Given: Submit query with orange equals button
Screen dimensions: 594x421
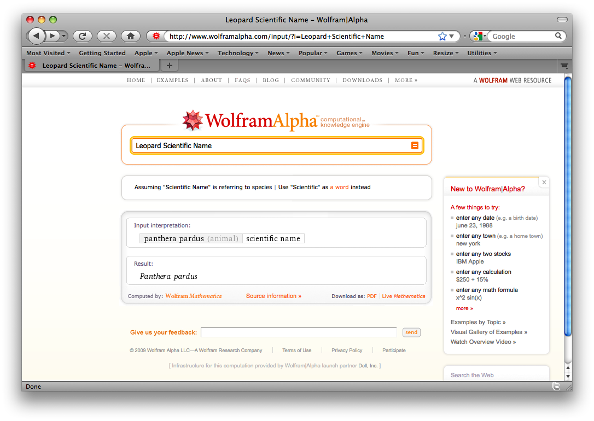Looking at the screenshot, I should [415, 146].
